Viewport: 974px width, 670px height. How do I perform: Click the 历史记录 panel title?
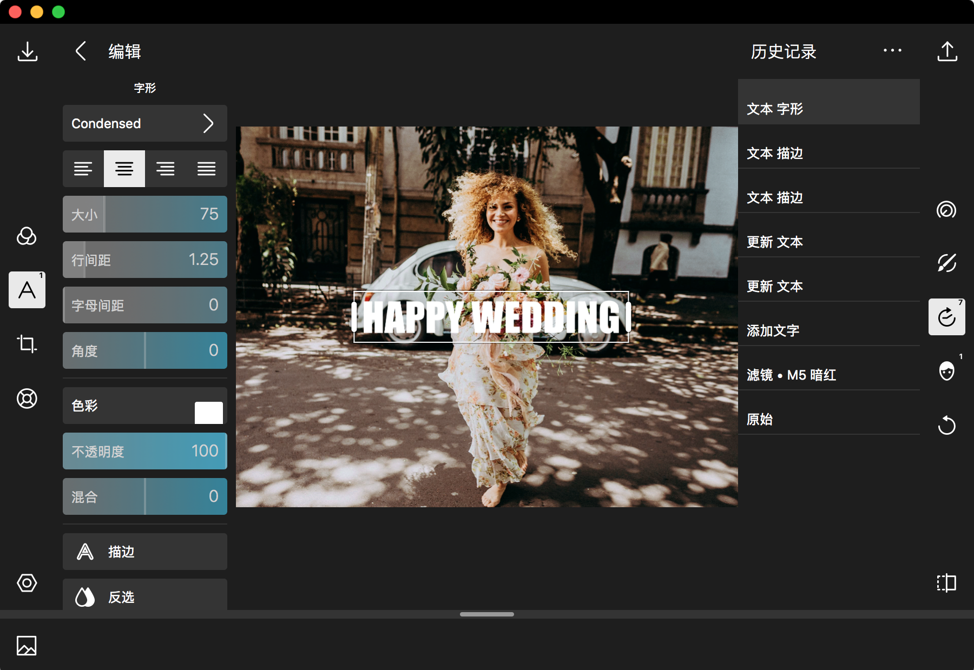click(784, 51)
